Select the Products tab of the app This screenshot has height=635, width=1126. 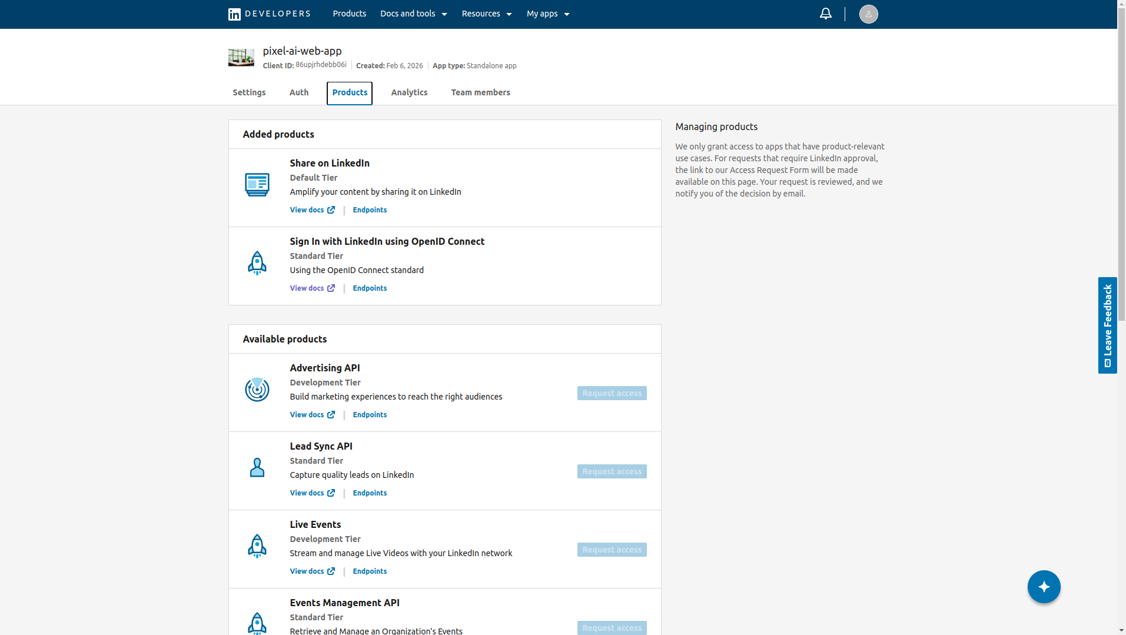coord(350,93)
